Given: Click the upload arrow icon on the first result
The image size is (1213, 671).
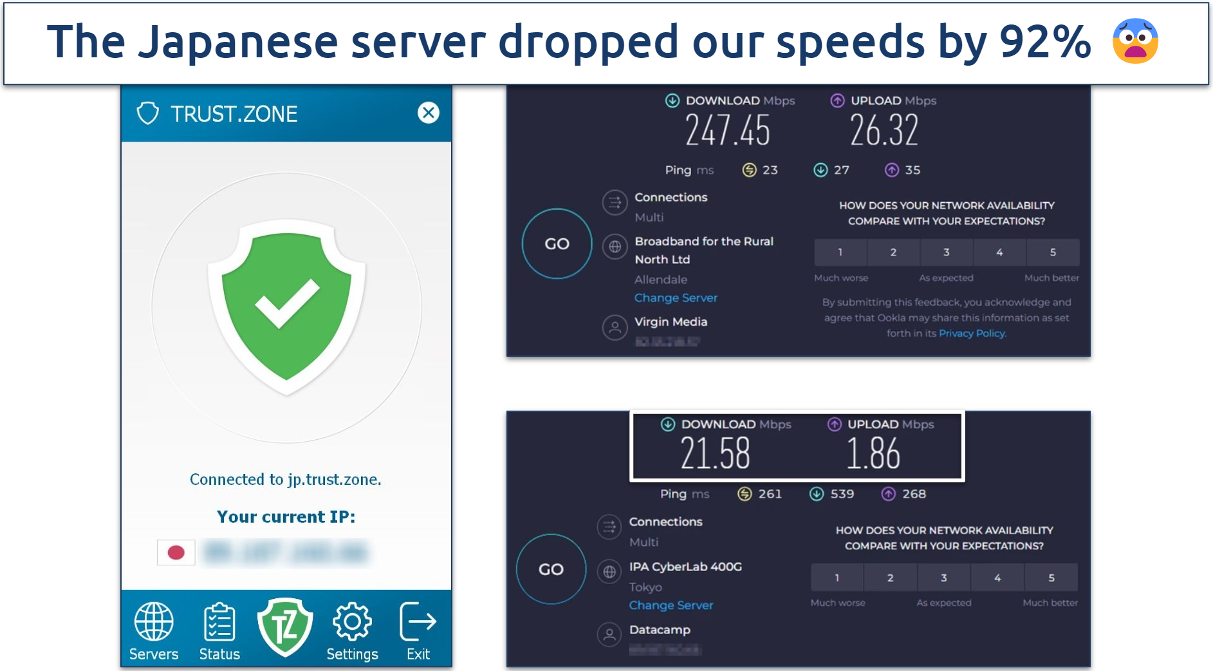Looking at the screenshot, I should (837, 100).
